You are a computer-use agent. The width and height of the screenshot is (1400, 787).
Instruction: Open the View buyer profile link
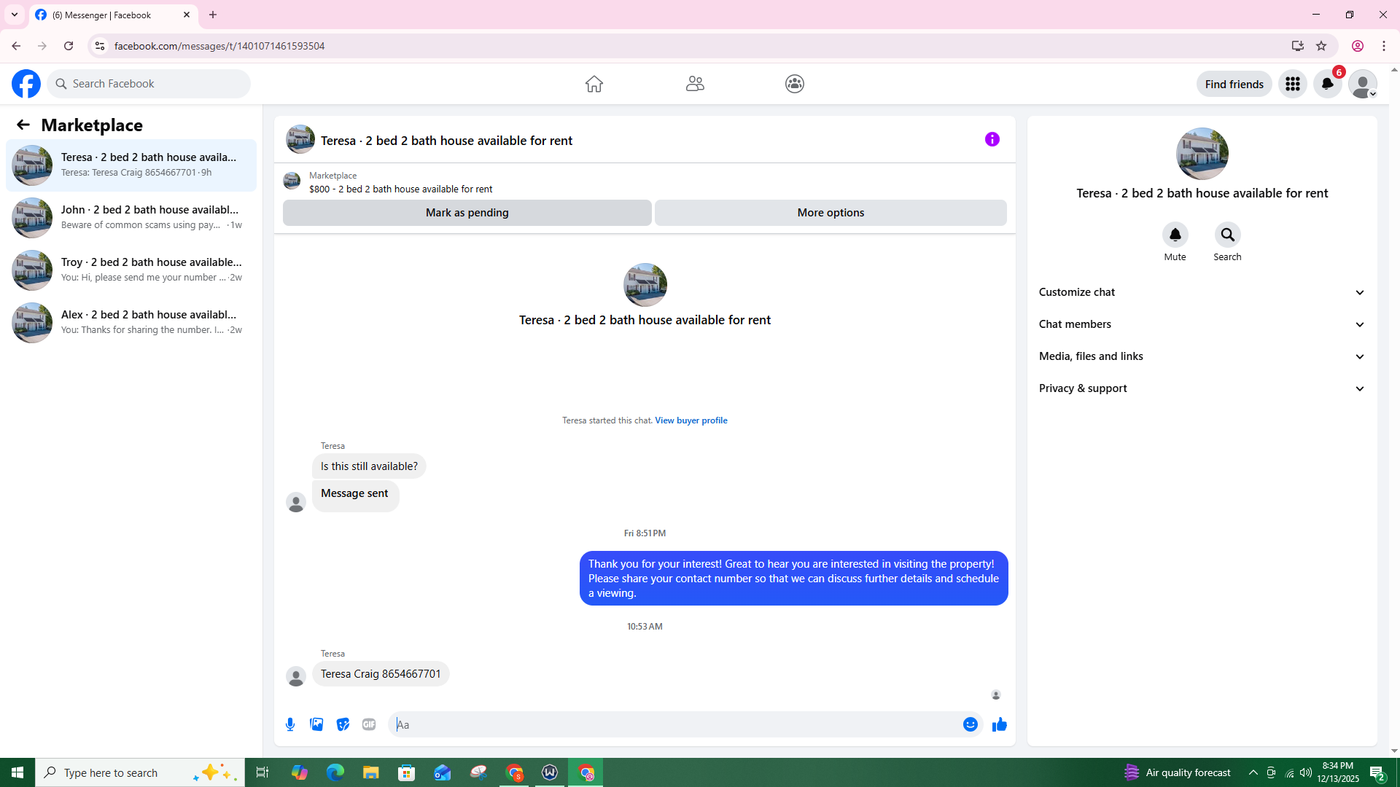click(691, 420)
